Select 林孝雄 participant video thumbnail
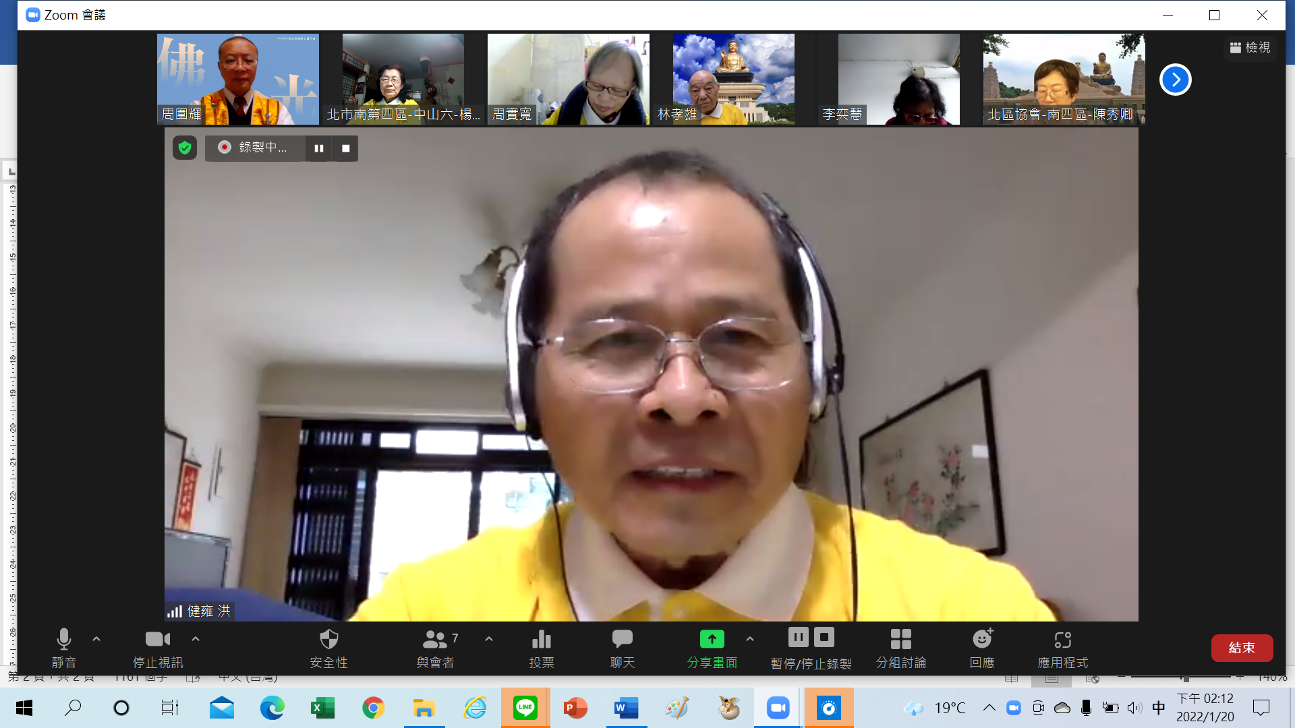This screenshot has height=728, width=1295. coord(733,80)
